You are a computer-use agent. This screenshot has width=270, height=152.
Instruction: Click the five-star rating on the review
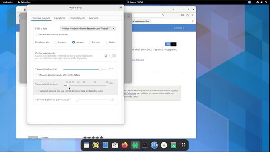[x=93, y=137]
